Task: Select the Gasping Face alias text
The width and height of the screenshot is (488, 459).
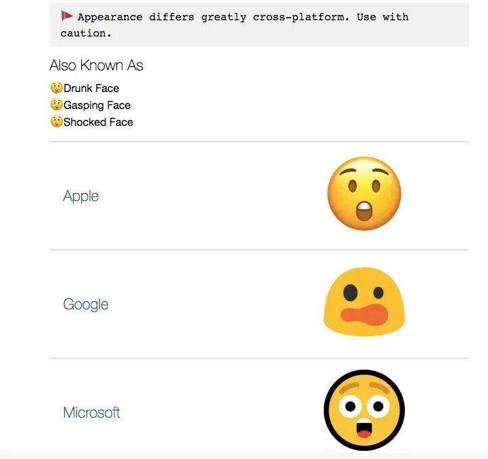Action: 97,106
